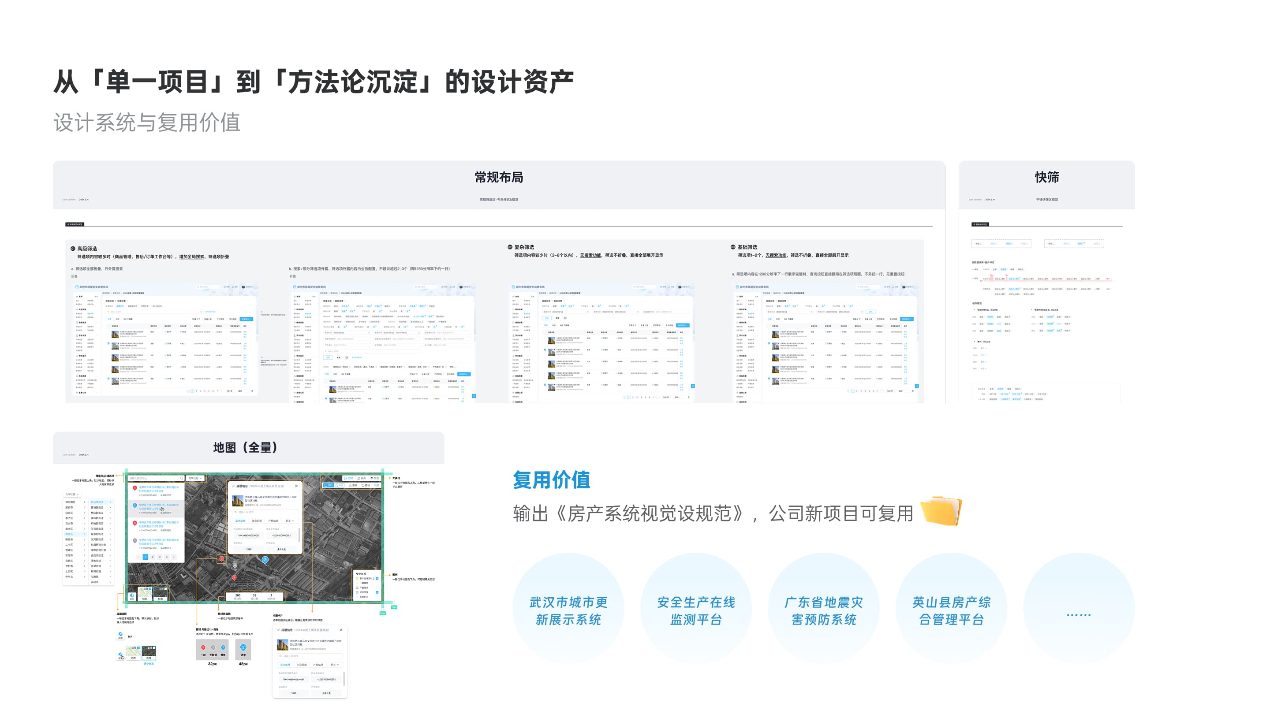Click the trash 清除 tool in the map toolbar
The width and height of the screenshot is (1270, 714).
coord(353,485)
